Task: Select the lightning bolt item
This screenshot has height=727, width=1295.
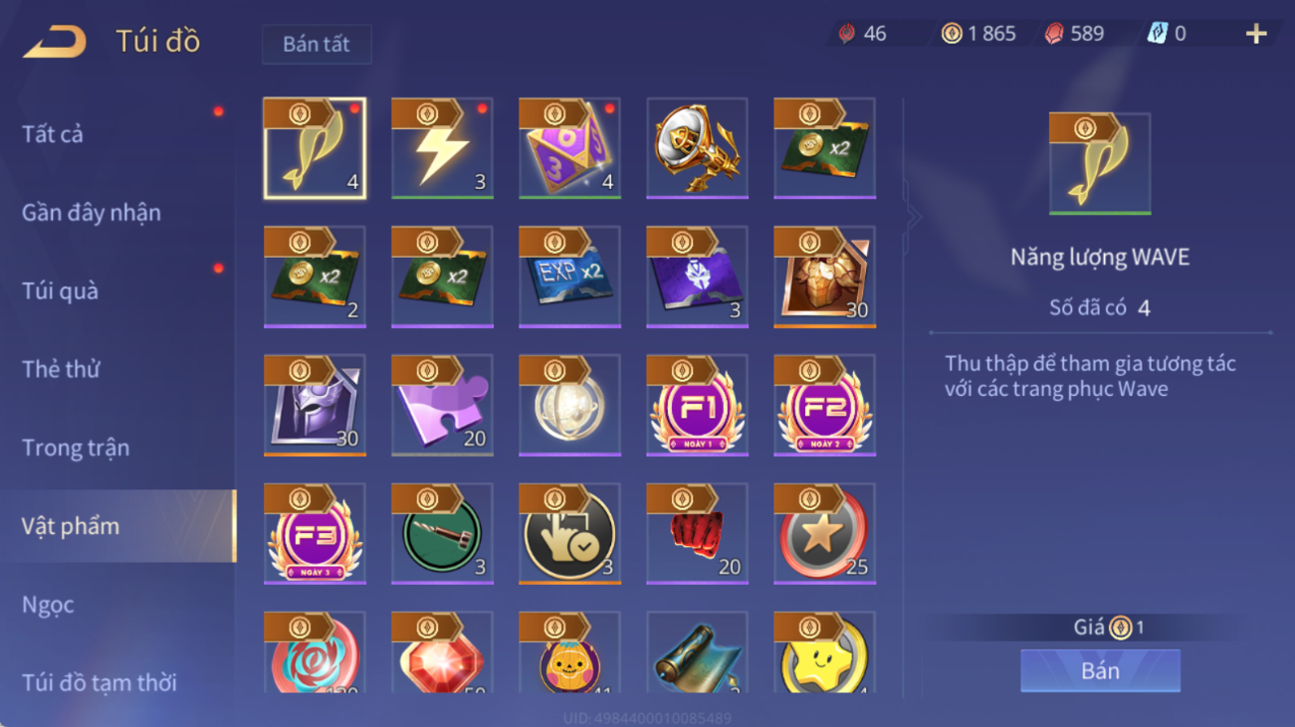Action: 442,148
